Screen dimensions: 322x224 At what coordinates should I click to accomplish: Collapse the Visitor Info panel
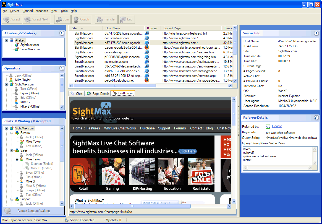(x=316, y=33)
